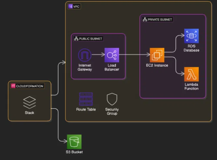The width and height of the screenshot is (217, 160).
Task: Click the "S3 Bucket" text label
Action: [x=74, y=152]
